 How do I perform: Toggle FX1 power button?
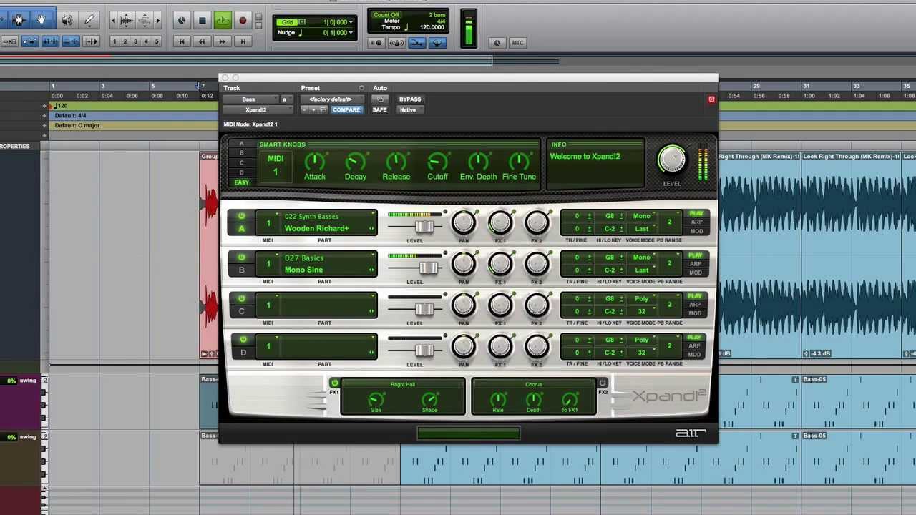[334, 383]
